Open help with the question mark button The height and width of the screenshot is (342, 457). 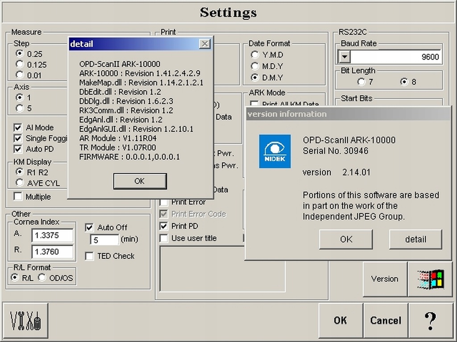pos(431,321)
